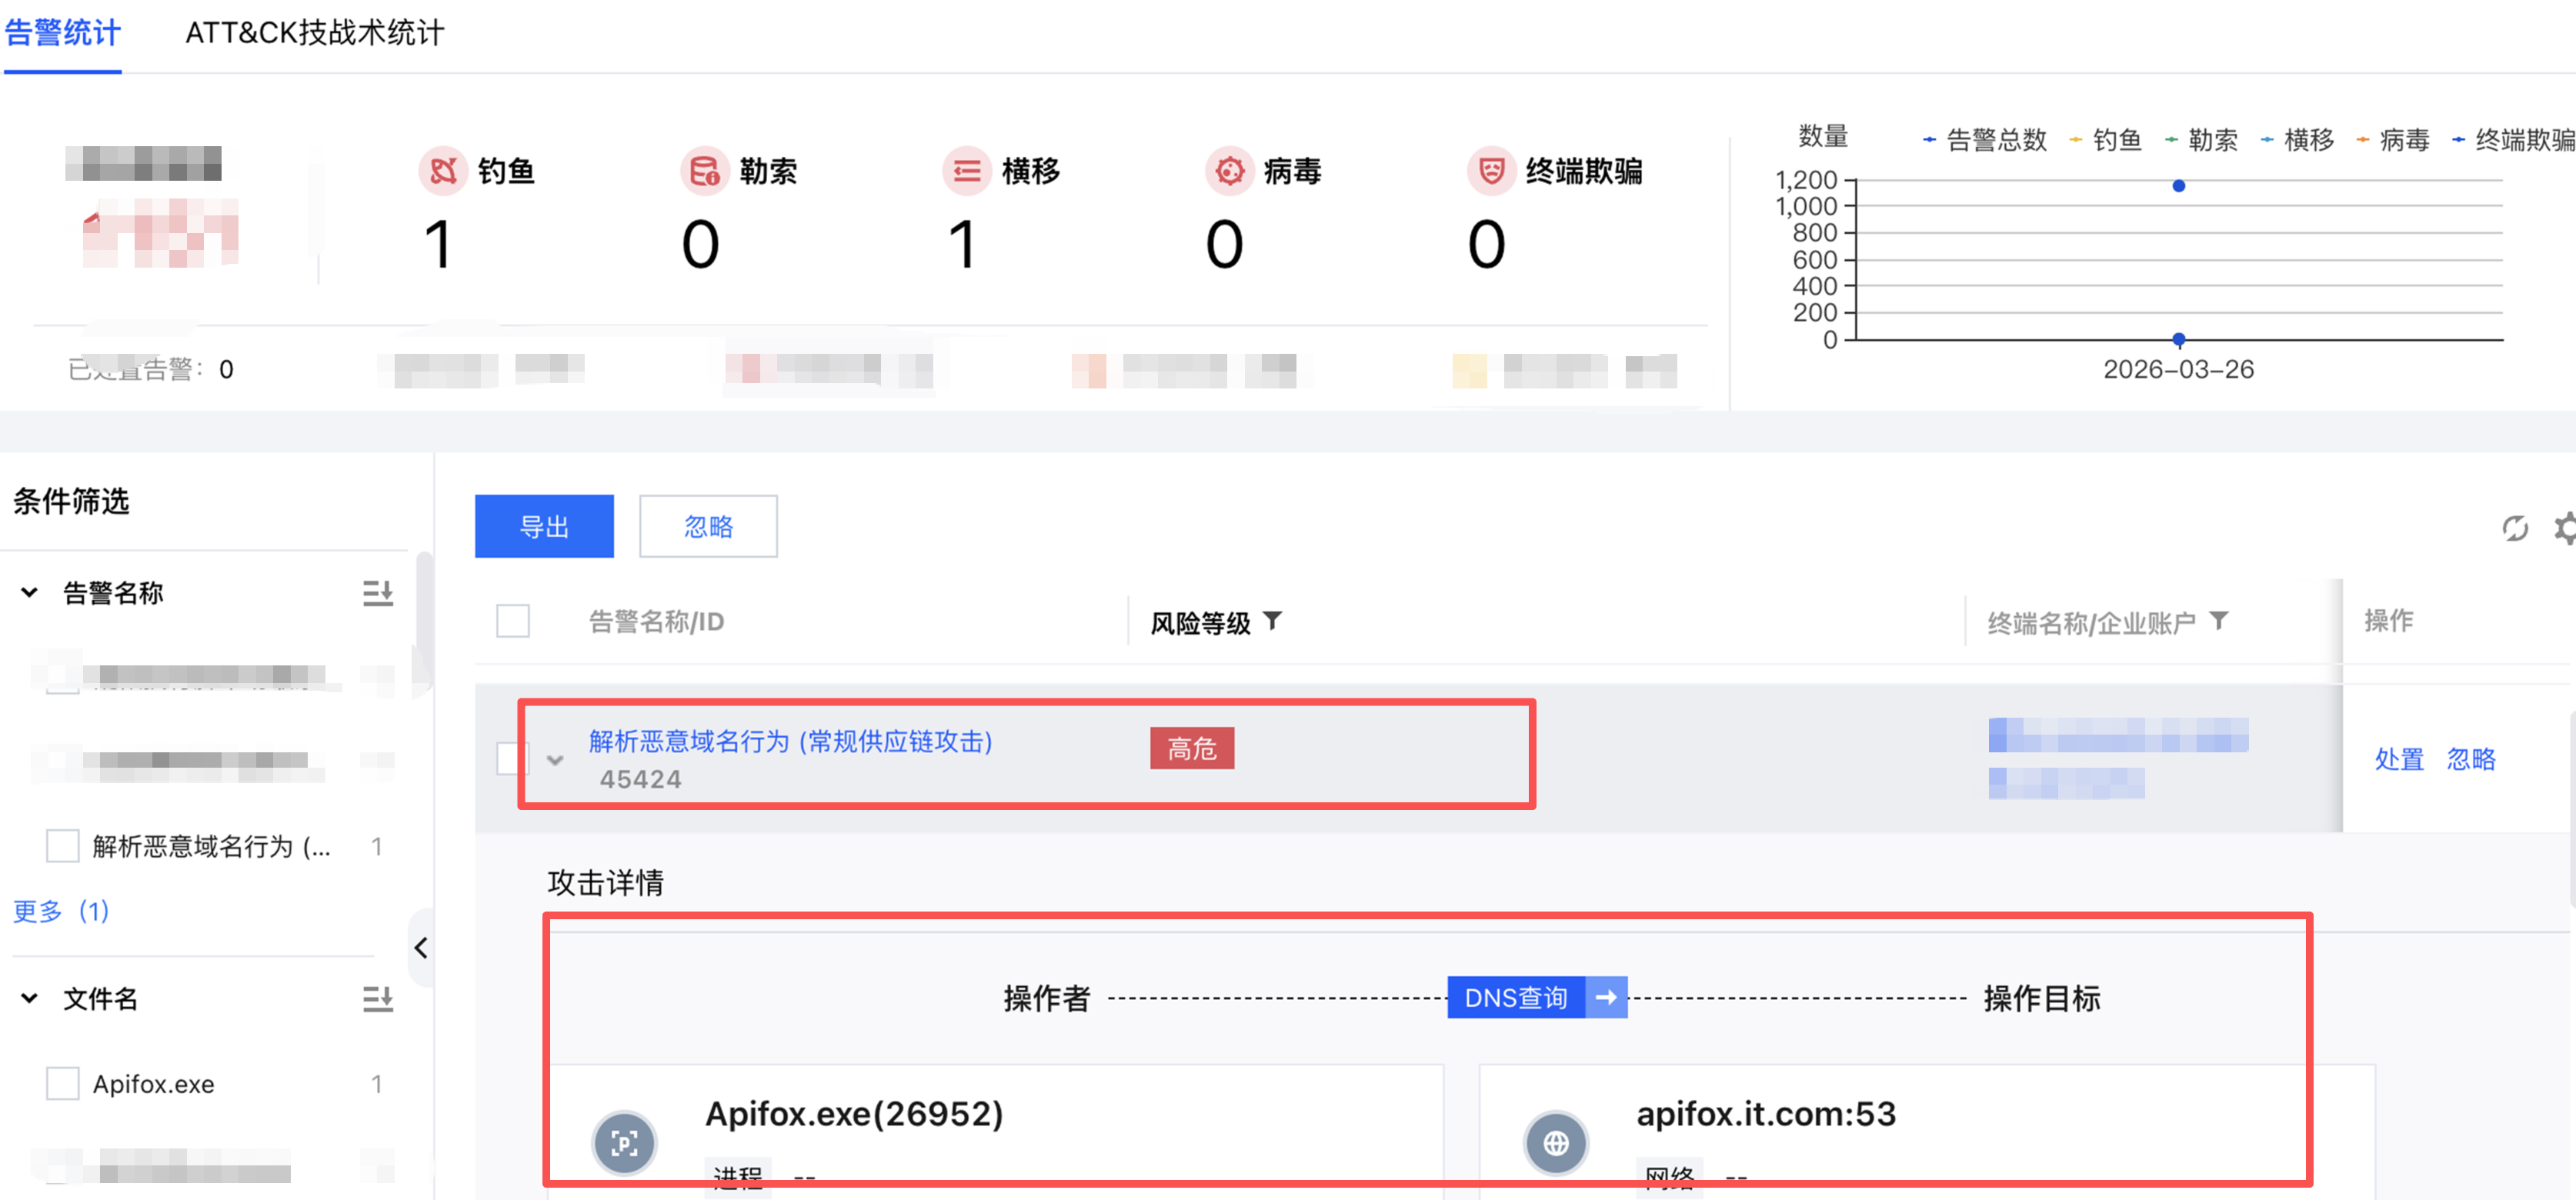
Task: Collapse the 告警名称 filter section
Action: coord(29,593)
